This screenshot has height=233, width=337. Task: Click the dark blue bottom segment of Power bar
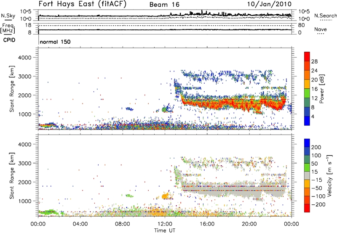pos(307,121)
